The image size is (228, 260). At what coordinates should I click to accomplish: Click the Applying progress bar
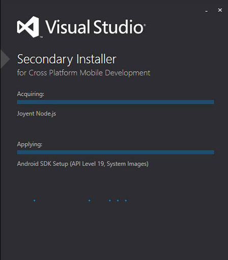(116, 152)
